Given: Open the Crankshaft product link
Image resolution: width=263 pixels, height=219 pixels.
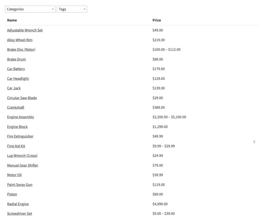Looking at the screenshot, I should click(16, 107).
